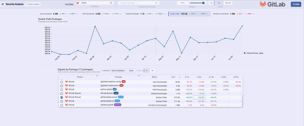304x126 pixels.
Task: Click the Δ 26w column header
Action: 223,77
